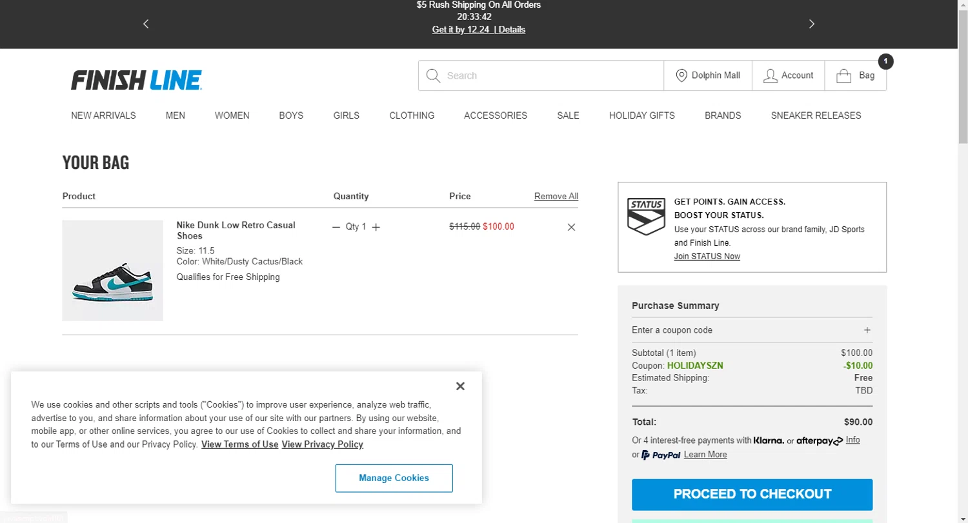Click Color: White/Dusty Cactus/Black text
The width and height of the screenshot is (968, 523).
point(240,261)
